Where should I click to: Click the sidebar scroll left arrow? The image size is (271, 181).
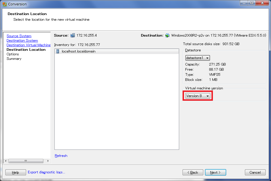[6, 161]
